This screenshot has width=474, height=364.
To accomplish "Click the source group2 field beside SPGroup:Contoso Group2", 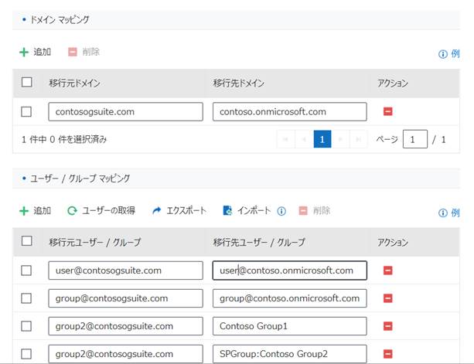I will [x=125, y=354].
